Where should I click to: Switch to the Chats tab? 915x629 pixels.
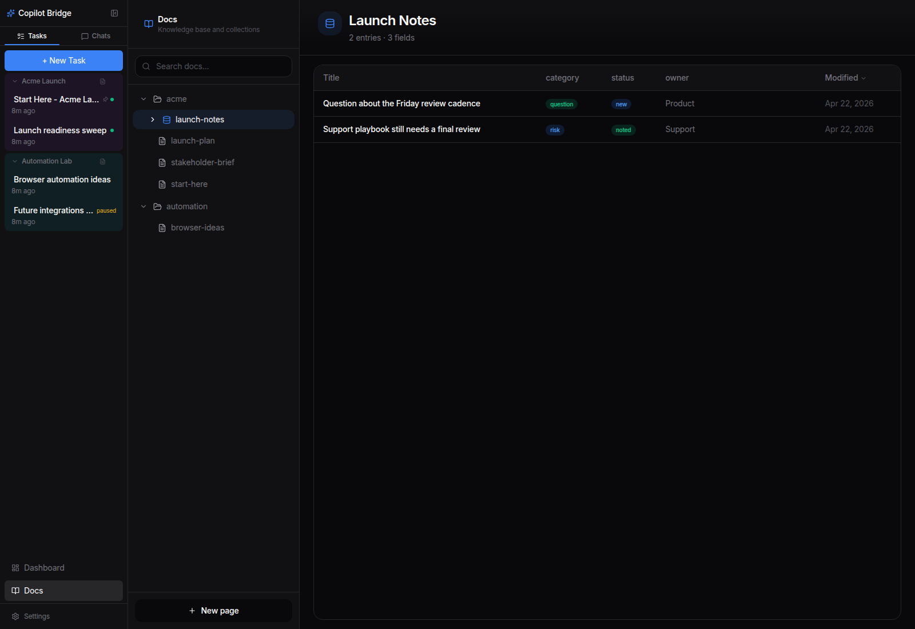(x=96, y=36)
